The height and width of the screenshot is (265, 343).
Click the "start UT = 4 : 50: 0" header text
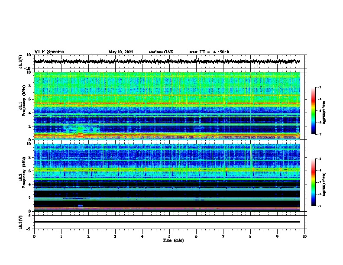tap(209, 52)
